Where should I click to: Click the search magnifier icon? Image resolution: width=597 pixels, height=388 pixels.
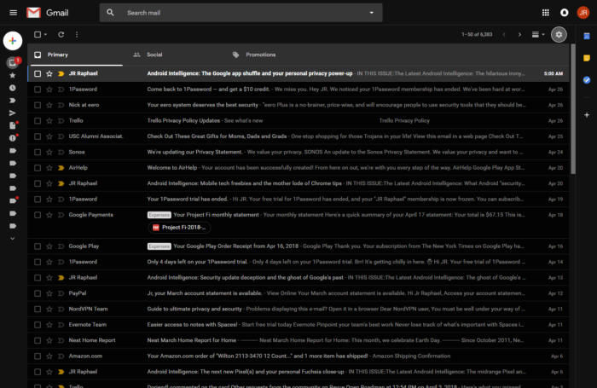(x=110, y=13)
